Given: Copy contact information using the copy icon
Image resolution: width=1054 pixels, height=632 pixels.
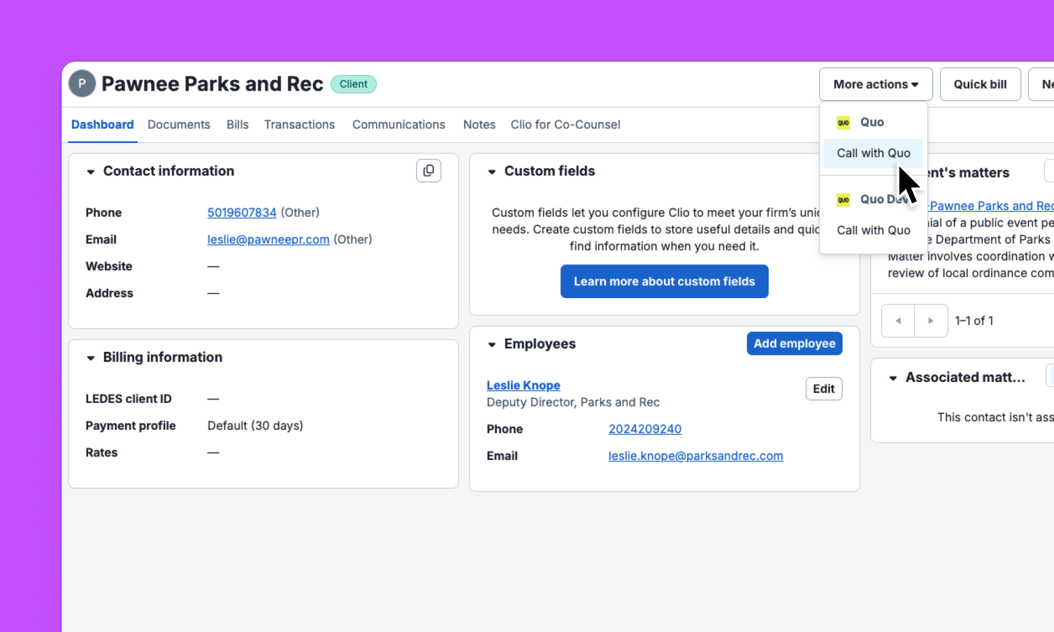Looking at the screenshot, I should coord(428,171).
